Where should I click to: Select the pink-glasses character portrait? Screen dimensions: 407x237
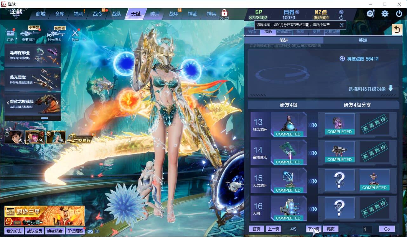coord(35,137)
